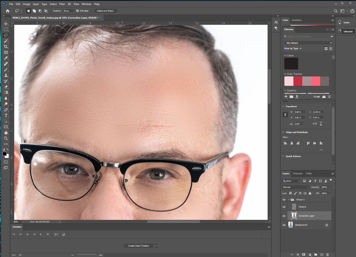Pick the bright pink color theme swatch
Screen dimensions: 356x257
[315, 81]
